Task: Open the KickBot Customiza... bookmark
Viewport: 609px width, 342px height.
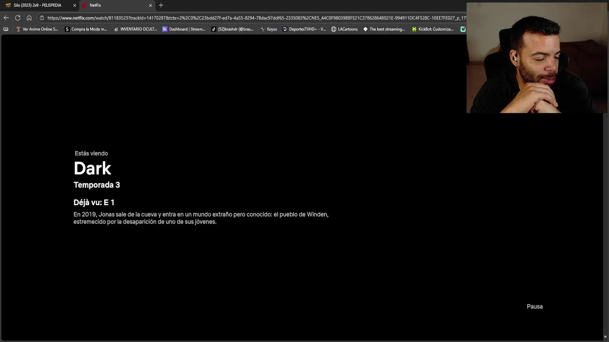Action: tap(433, 29)
